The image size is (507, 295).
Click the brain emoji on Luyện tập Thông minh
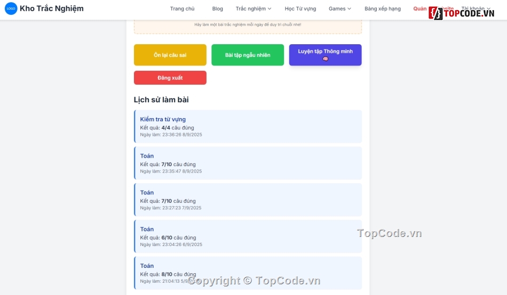tap(325, 59)
